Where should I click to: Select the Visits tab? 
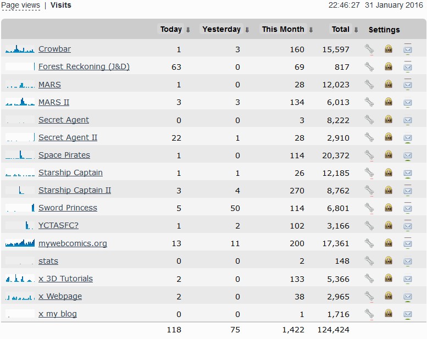[61, 5]
